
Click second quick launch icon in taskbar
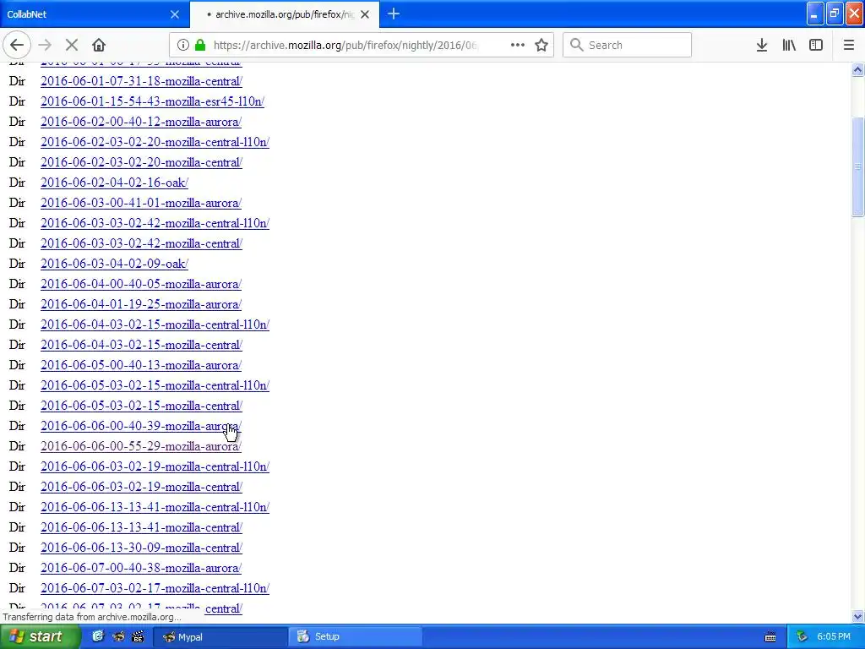[118, 636]
